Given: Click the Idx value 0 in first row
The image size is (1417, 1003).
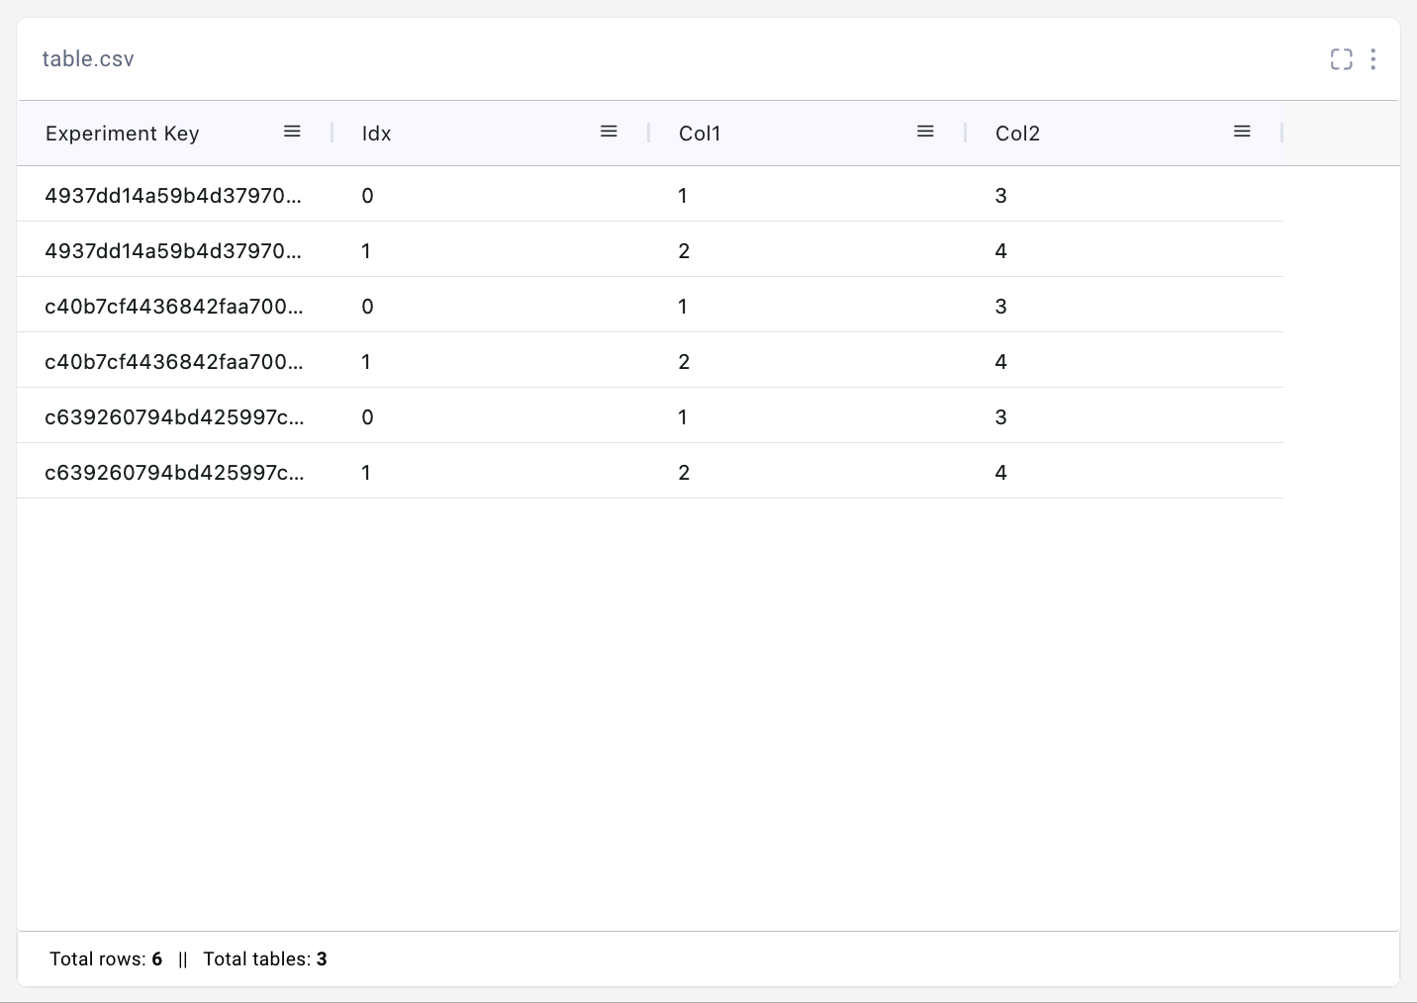Looking at the screenshot, I should coord(367,195).
